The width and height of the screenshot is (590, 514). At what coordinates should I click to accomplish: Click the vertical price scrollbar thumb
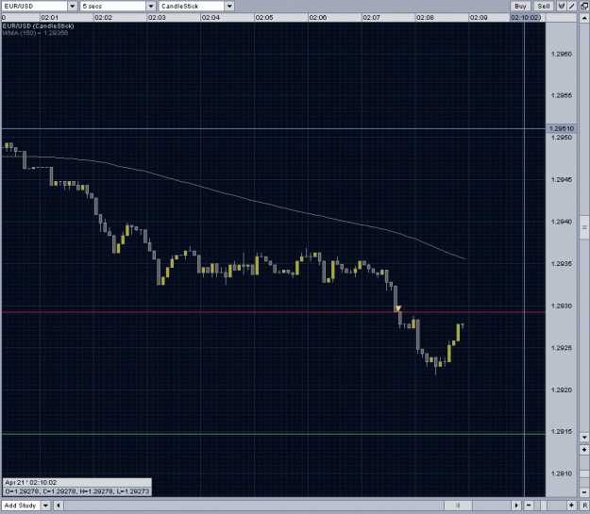(x=584, y=227)
